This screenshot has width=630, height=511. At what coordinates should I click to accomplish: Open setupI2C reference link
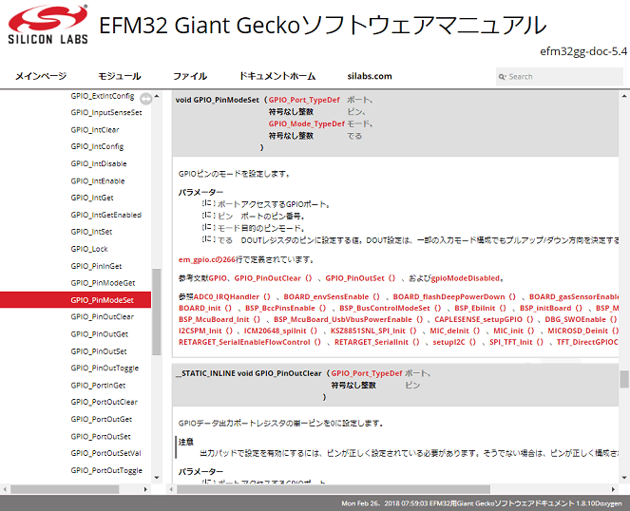pos(454,342)
